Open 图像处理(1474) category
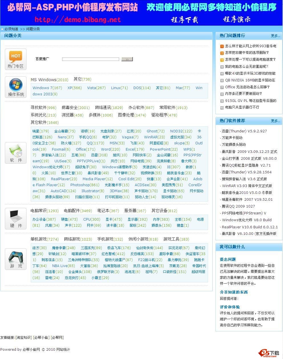Screen dimensions: 283x359 pyautogui.click(x=132, y=115)
